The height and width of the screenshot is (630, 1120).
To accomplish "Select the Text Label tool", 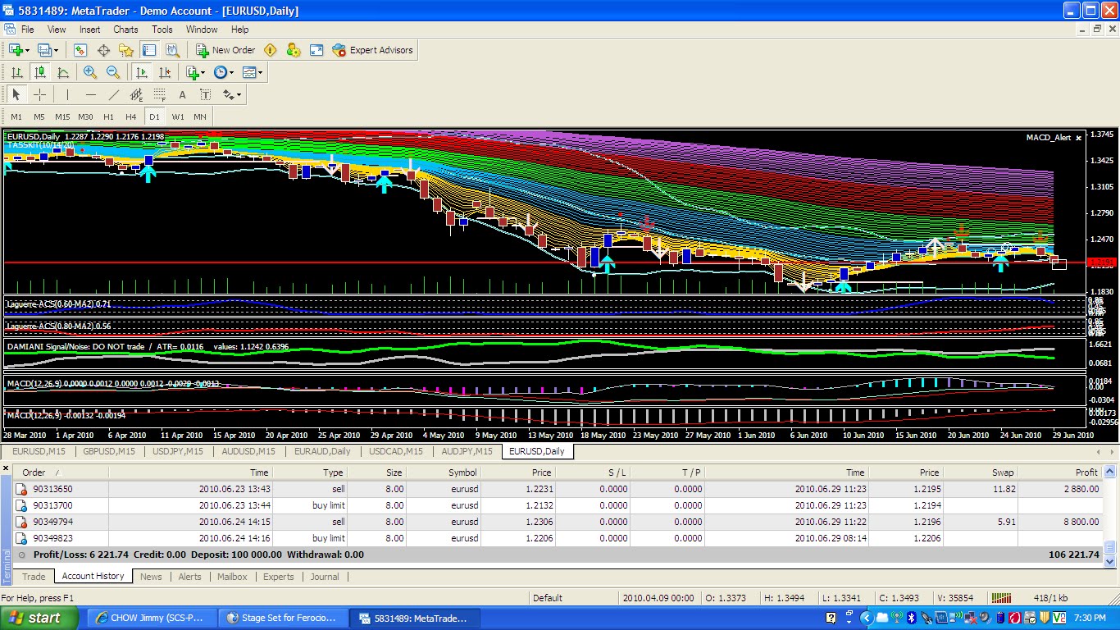I will click(205, 94).
